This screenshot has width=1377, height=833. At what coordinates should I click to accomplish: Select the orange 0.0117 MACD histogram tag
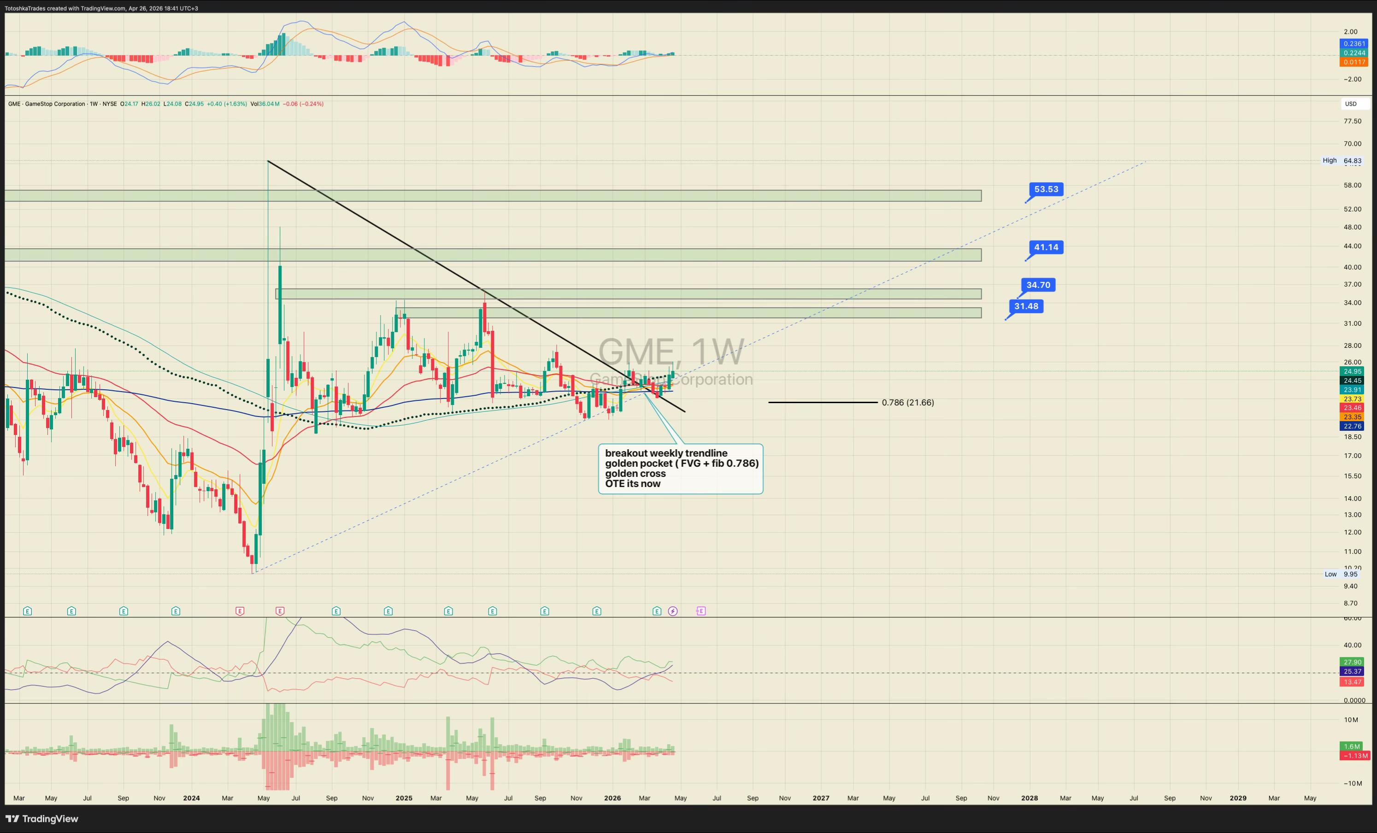(x=1353, y=62)
